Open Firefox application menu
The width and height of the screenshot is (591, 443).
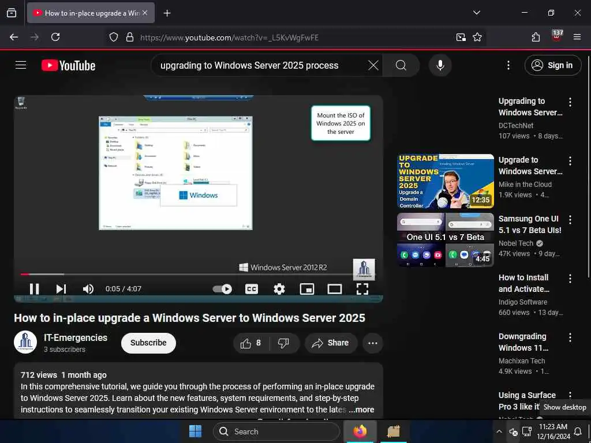click(577, 37)
